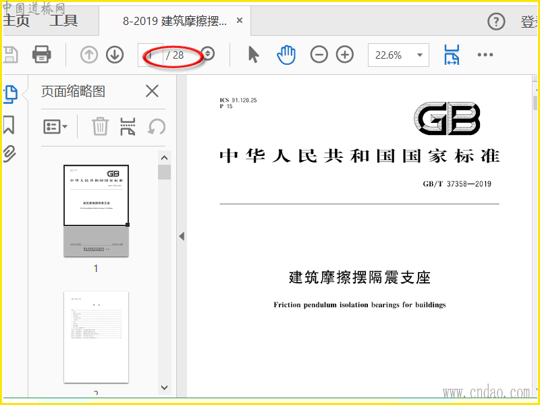Switch to the 工具 tab
The image size is (540, 405).
coord(63,20)
